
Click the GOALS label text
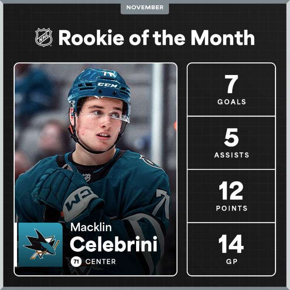(x=232, y=102)
